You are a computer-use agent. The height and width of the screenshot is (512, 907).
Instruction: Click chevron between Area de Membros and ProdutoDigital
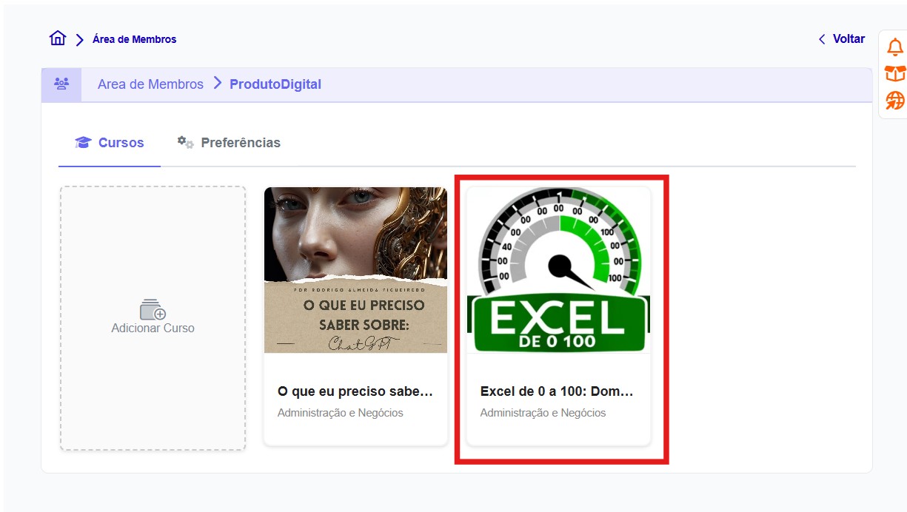coord(217,83)
